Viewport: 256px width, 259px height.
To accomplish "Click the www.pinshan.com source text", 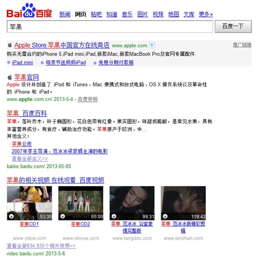I will tap(183, 238).
